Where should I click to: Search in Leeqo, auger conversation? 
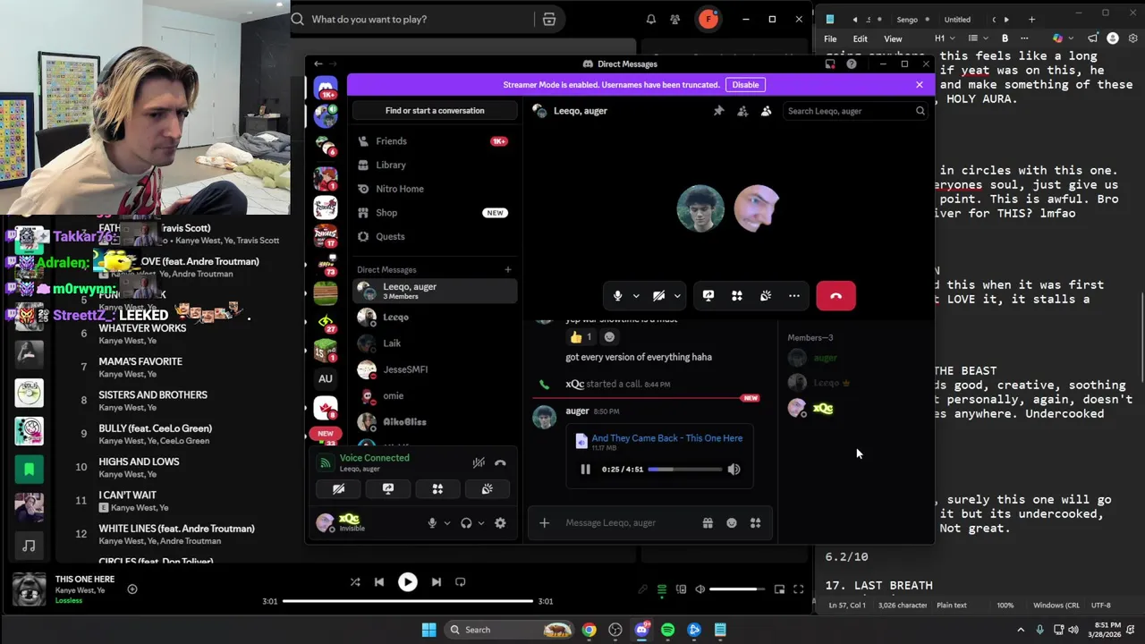pos(855,111)
